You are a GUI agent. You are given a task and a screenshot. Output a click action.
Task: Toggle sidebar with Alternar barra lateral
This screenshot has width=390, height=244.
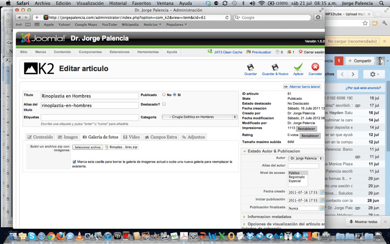302,87
